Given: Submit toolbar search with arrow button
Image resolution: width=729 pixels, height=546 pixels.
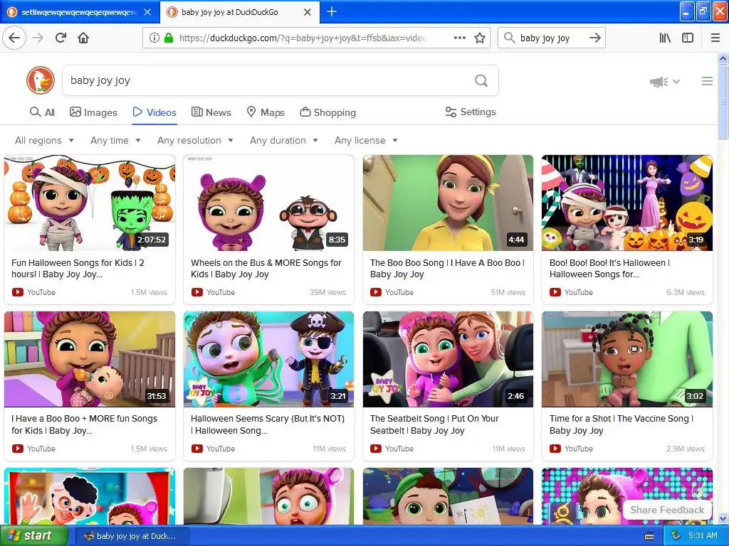Looking at the screenshot, I should (x=595, y=38).
